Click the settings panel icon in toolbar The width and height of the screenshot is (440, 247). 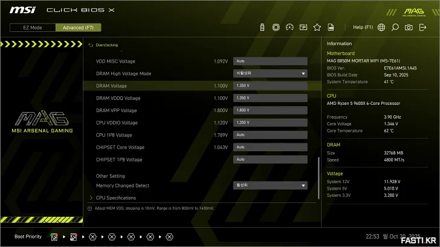tap(303, 28)
